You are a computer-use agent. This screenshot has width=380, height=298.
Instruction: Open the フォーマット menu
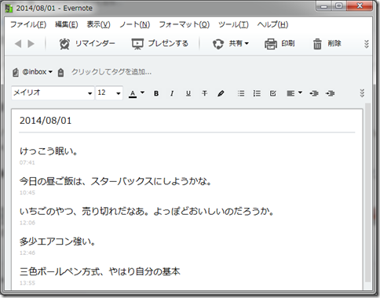click(185, 24)
